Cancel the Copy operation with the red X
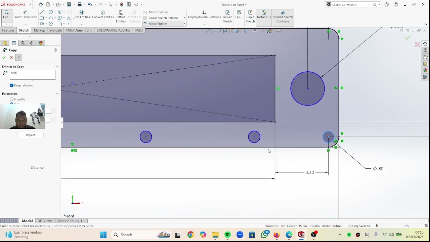This screenshot has width=430, height=242. click(11, 57)
